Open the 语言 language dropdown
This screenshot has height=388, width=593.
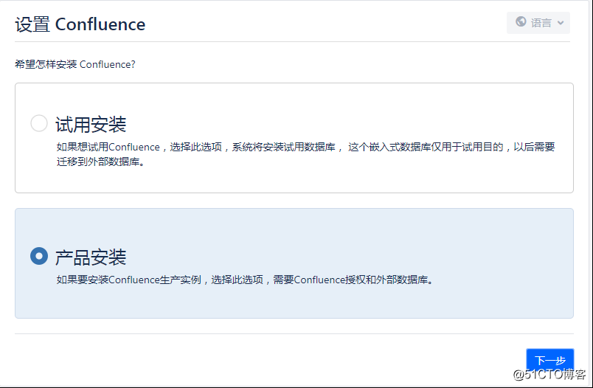click(538, 23)
